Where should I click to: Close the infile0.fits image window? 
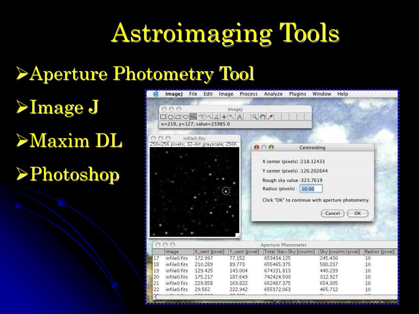(x=153, y=138)
